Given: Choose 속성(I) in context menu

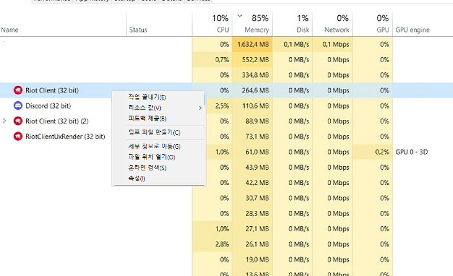Looking at the screenshot, I should (x=136, y=178).
